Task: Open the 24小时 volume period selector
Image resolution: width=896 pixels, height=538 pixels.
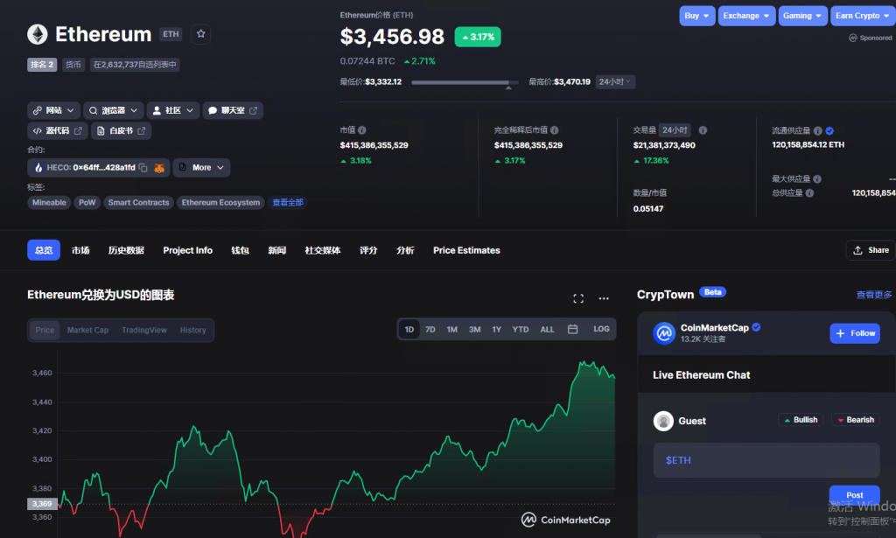Action: [675, 130]
